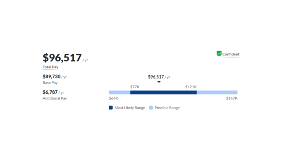Click the $121K upper range label
This screenshot has width=285, height=160.
191,87
